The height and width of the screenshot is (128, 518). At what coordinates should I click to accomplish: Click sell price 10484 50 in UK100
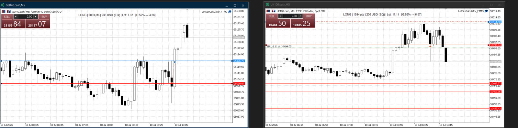(x=278, y=23)
